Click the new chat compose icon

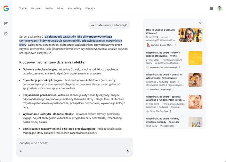[6, 24]
